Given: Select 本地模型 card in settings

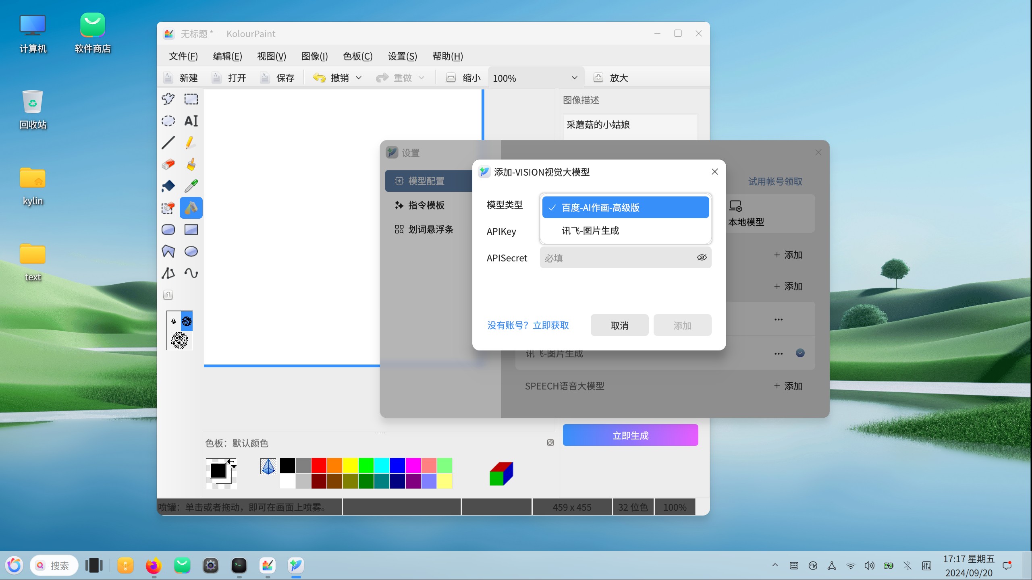Looking at the screenshot, I should coord(770,213).
